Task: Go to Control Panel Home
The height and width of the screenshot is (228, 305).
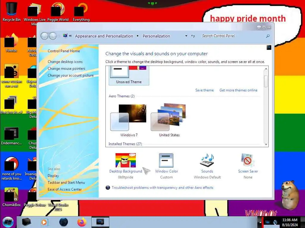Action: pos(64,51)
